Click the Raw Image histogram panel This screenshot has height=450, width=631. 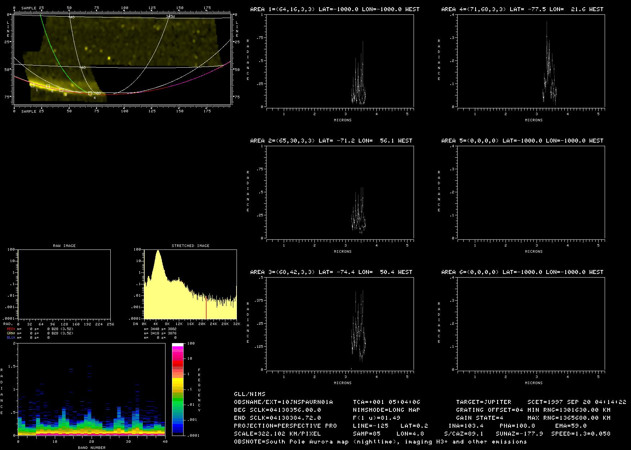[64, 284]
